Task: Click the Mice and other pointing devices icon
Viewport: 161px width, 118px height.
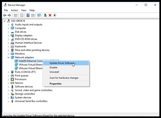Action: pos(12,50)
